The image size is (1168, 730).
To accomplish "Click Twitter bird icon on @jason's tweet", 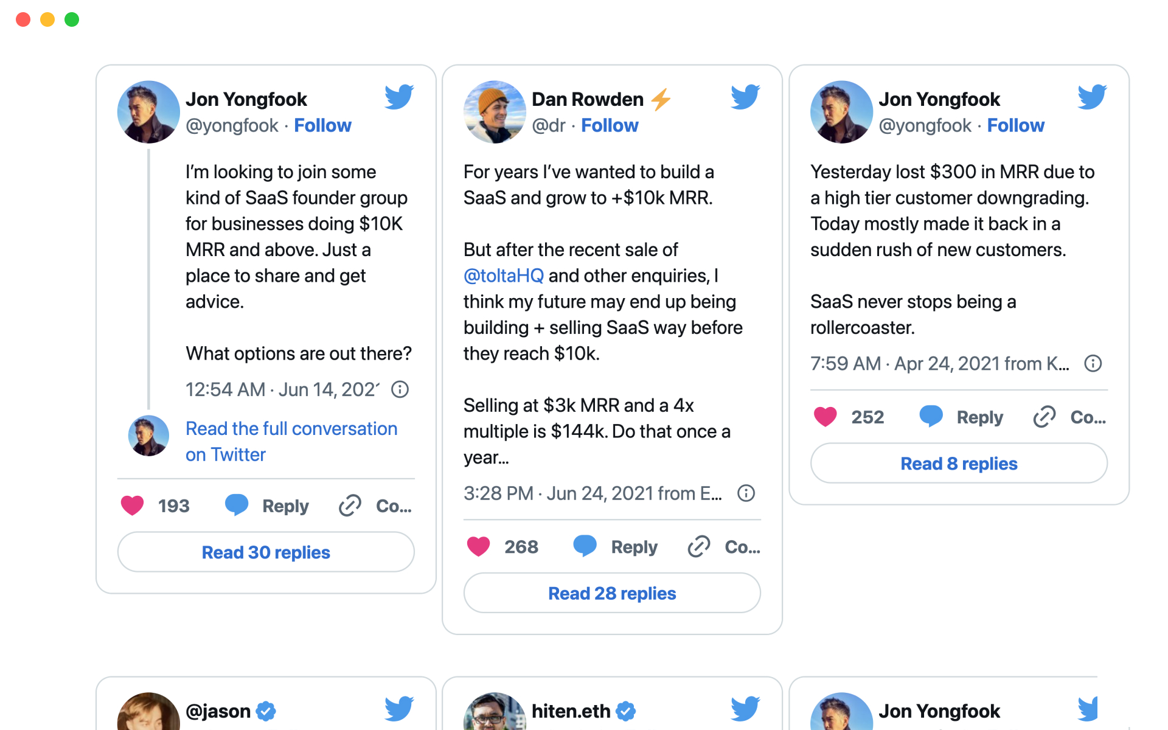I will tap(399, 709).
